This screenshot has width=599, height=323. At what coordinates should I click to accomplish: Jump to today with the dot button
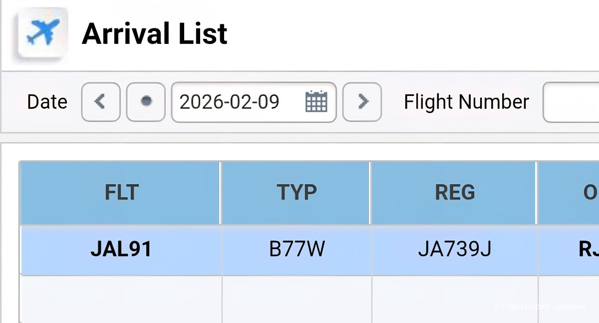point(146,102)
